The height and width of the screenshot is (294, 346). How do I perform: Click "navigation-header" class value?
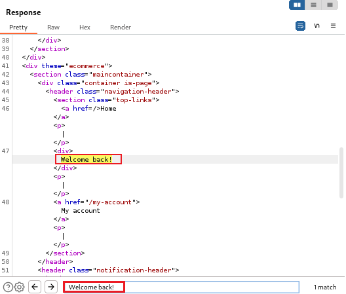(138, 92)
